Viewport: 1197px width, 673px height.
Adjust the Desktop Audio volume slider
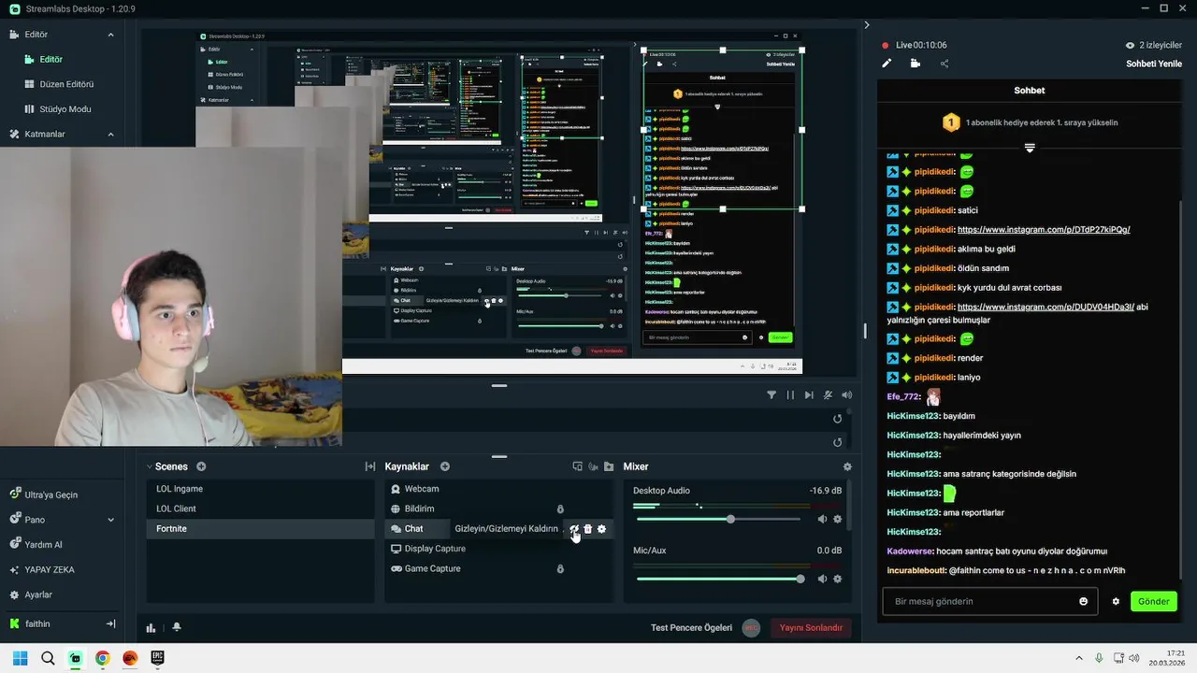point(718,519)
